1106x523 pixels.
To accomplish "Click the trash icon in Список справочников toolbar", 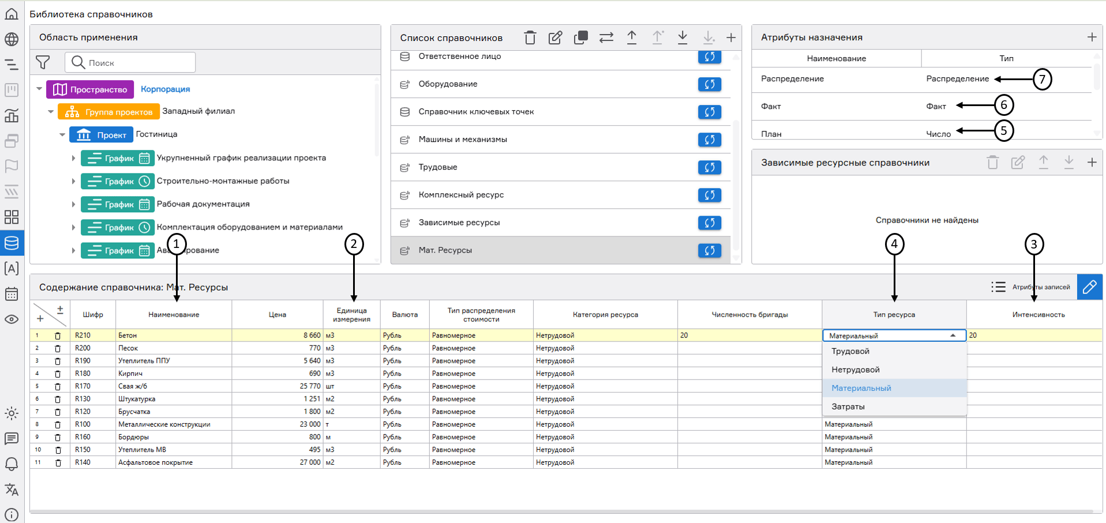I will (530, 38).
